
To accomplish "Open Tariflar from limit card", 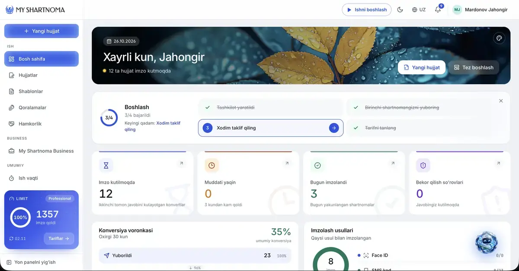I will click(59, 238).
